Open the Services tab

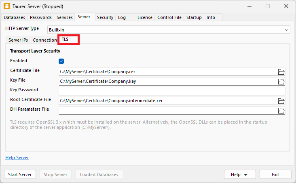coord(65,17)
